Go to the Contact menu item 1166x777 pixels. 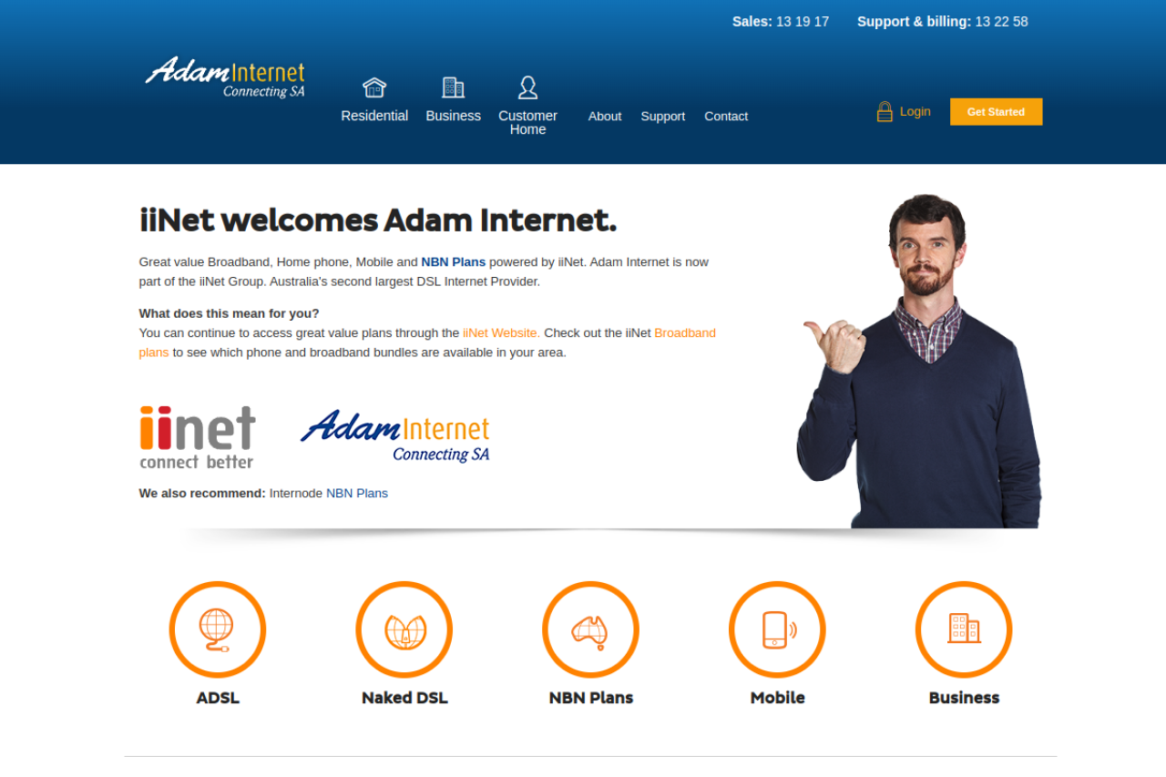click(726, 117)
